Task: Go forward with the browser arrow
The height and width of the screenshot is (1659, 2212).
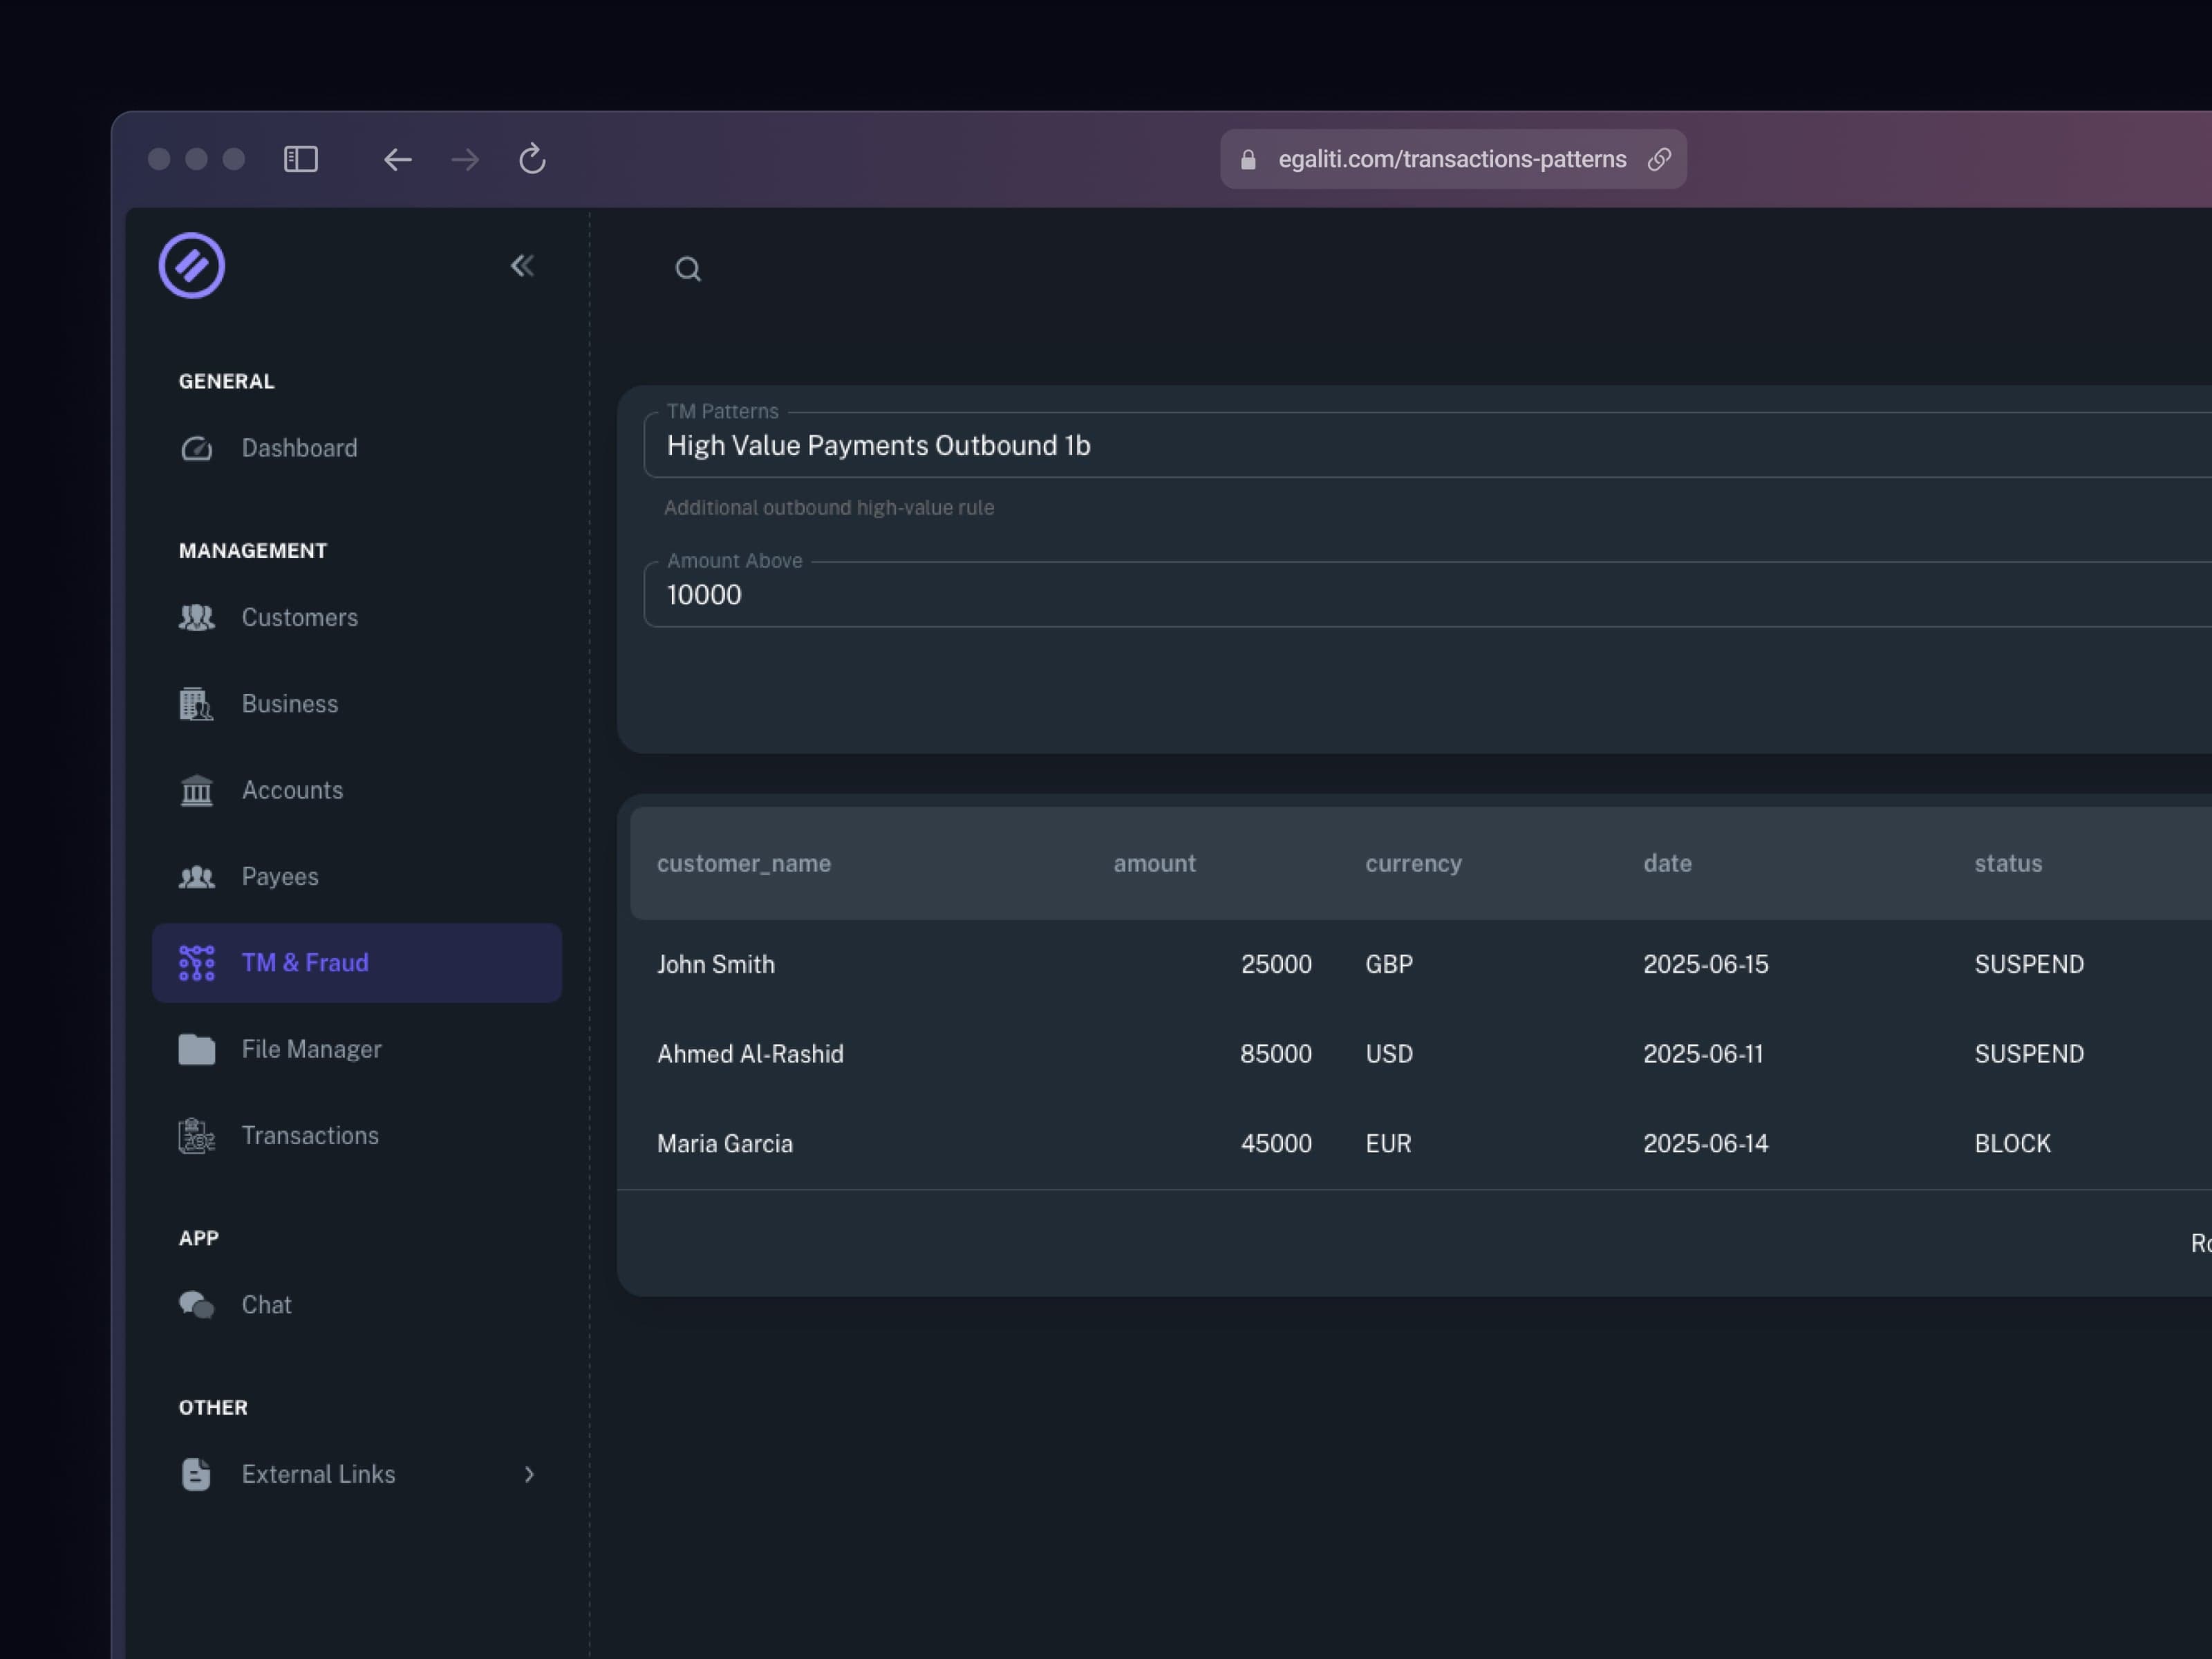Action: coord(465,159)
